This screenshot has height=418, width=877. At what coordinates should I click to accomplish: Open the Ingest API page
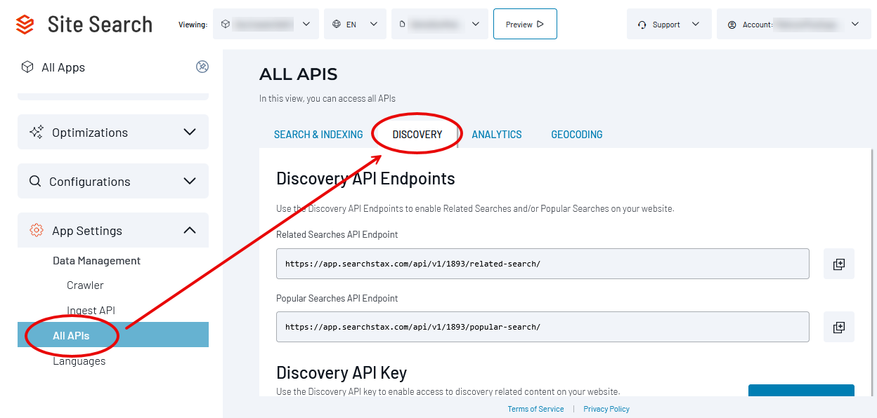click(x=91, y=310)
